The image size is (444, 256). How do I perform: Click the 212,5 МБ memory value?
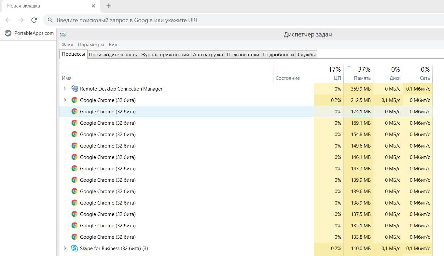361,100
